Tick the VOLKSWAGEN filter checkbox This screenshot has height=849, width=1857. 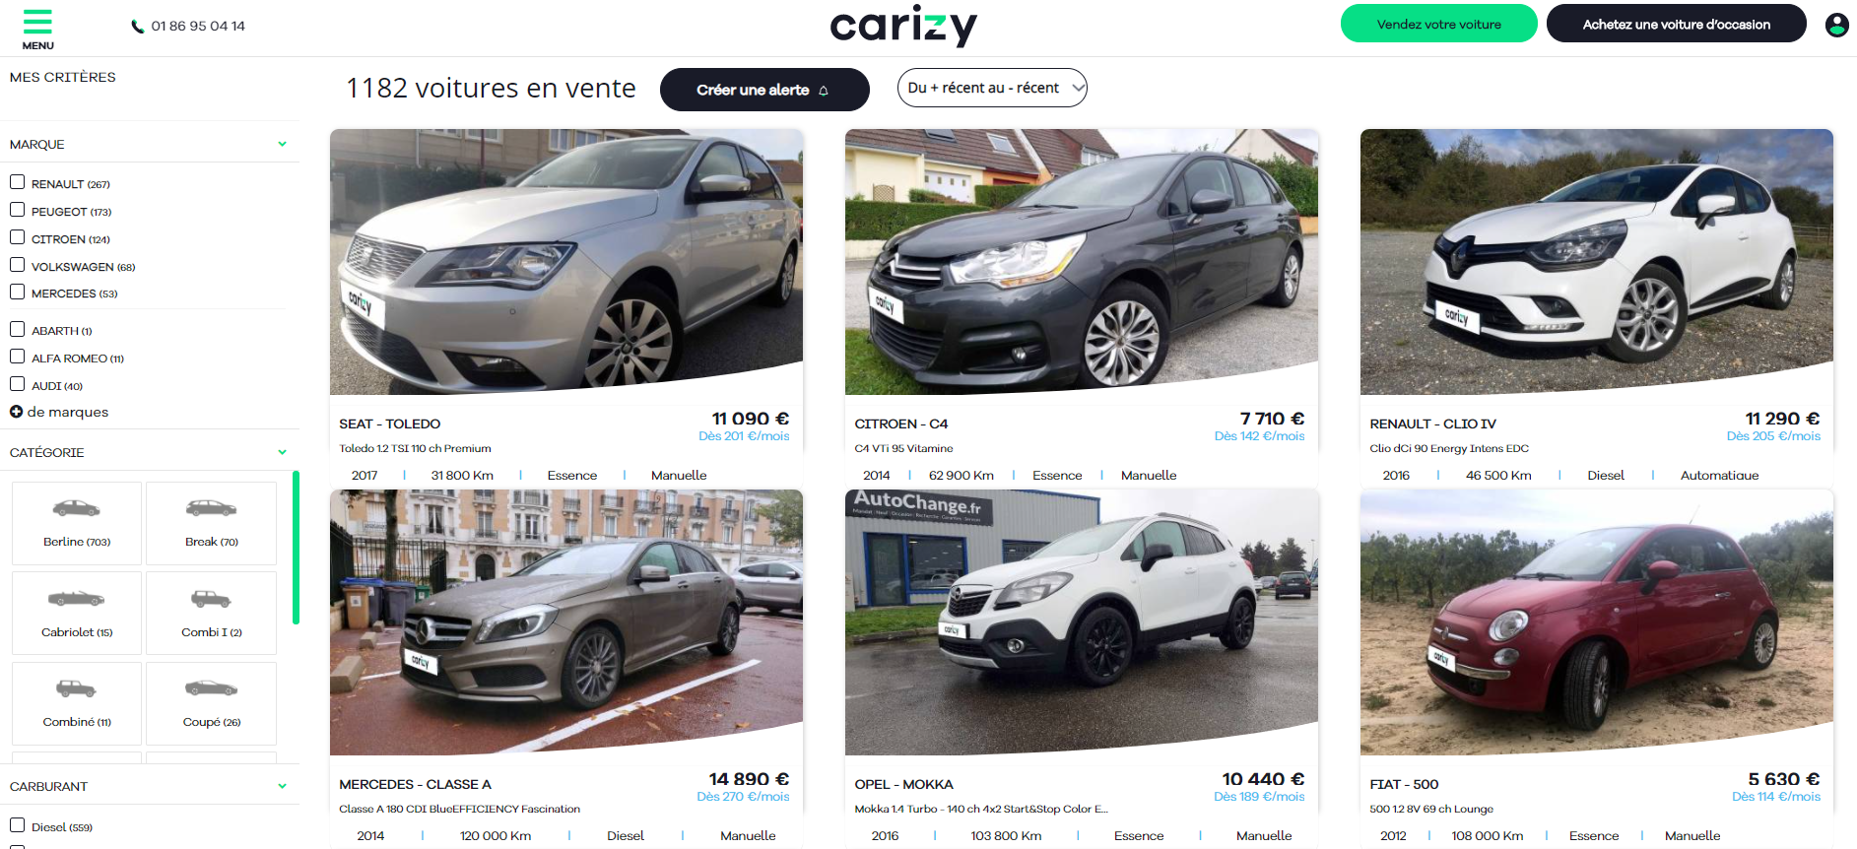(x=17, y=265)
